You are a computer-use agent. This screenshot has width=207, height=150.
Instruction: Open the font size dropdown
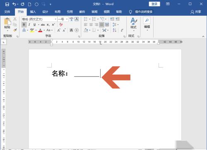67,19
